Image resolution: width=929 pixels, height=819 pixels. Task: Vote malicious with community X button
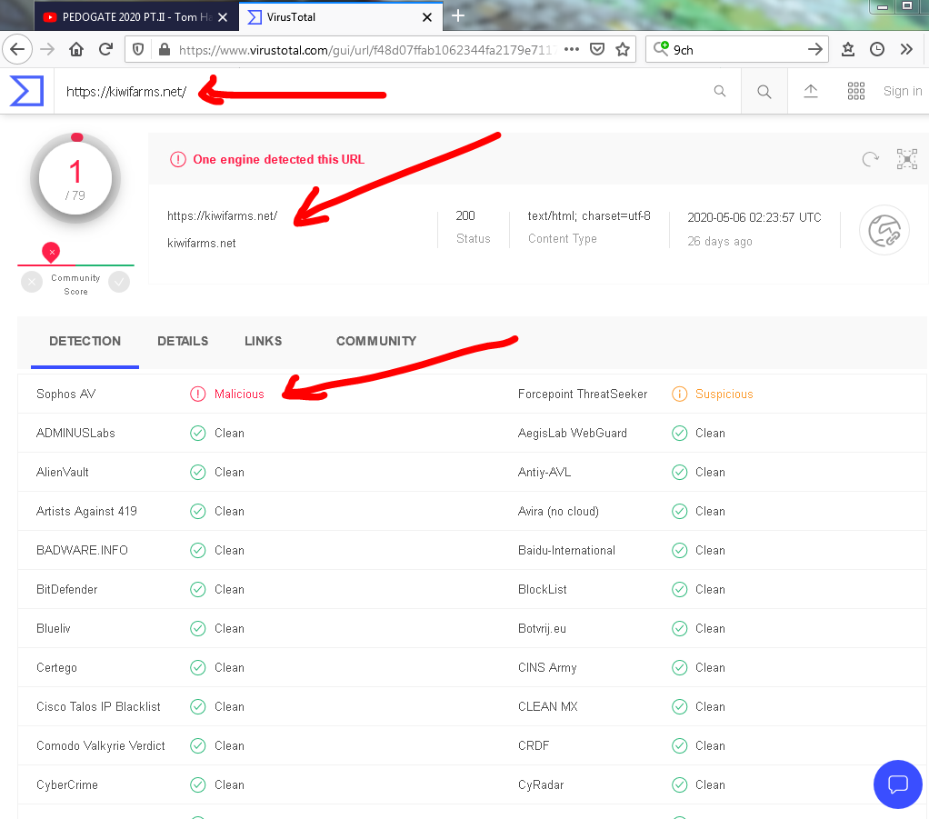(32, 282)
